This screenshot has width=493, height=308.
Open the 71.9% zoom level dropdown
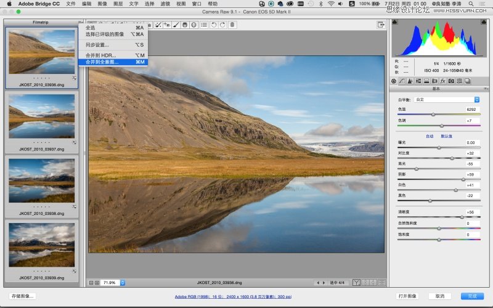point(123,282)
